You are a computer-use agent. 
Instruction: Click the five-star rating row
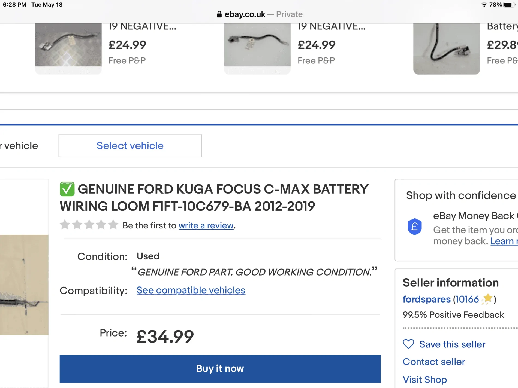(89, 225)
